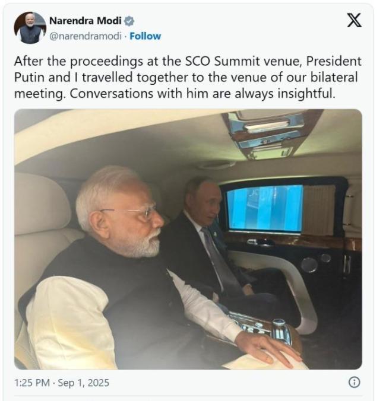
Task: Follow the @narendramodi account
Action: pos(145,36)
